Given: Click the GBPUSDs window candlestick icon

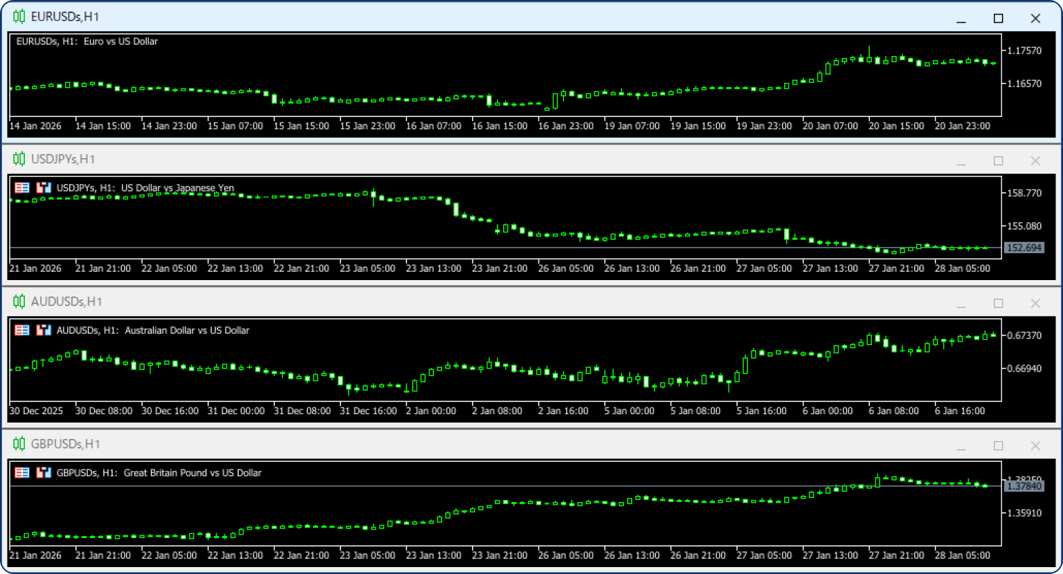Looking at the screenshot, I should pyautogui.click(x=19, y=445).
